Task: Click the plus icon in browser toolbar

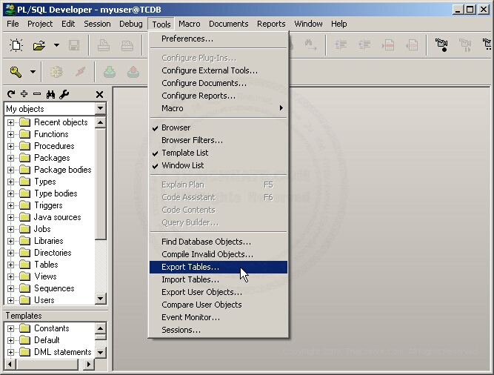Action: 24,94
